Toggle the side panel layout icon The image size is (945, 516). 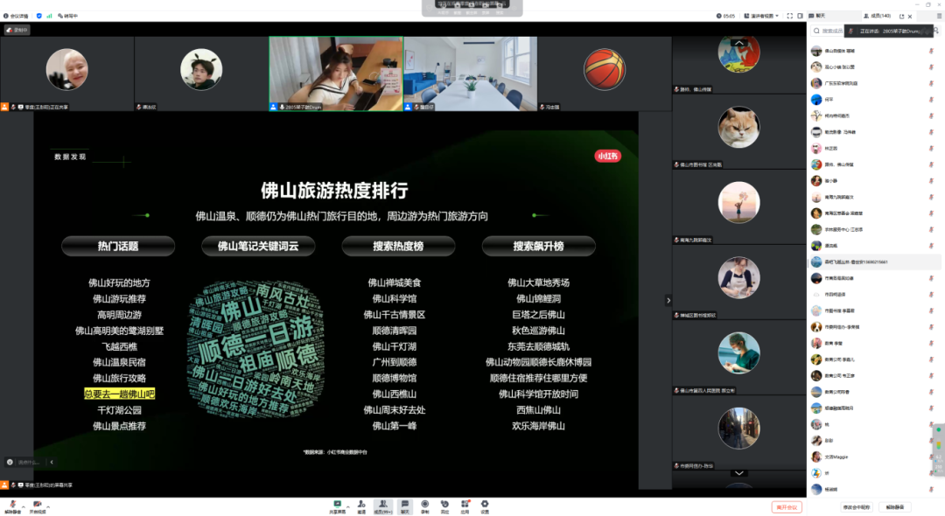(801, 16)
